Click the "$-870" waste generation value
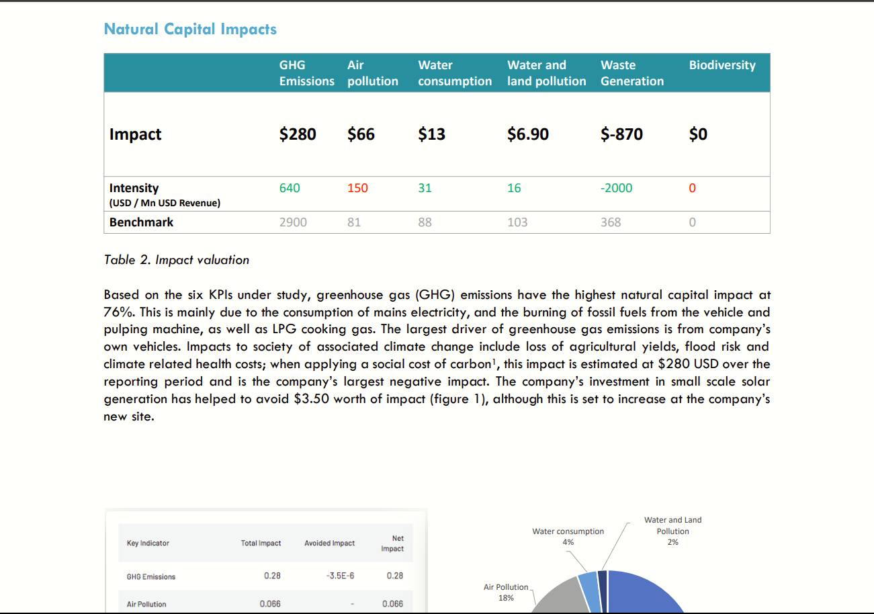Viewport: 874px width, 614px height. tap(621, 134)
